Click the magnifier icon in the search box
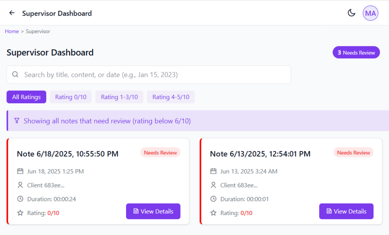389x235 pixels. 15,74
